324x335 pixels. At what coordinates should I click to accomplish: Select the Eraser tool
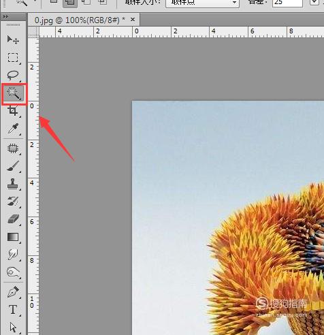click(x=13, y=219)
